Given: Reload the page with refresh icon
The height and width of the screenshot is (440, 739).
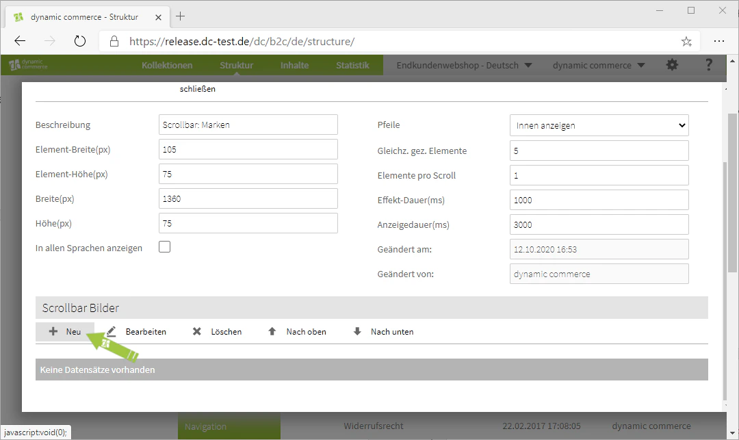Looking at the screenshot, I should point(80,42).
